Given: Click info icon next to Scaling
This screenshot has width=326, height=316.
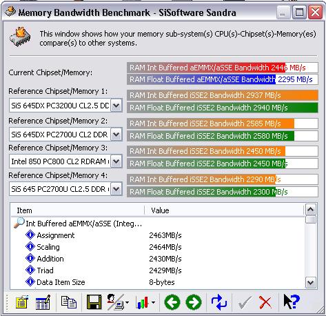Looking at the screenshot, I should click(x=30, y=246).
